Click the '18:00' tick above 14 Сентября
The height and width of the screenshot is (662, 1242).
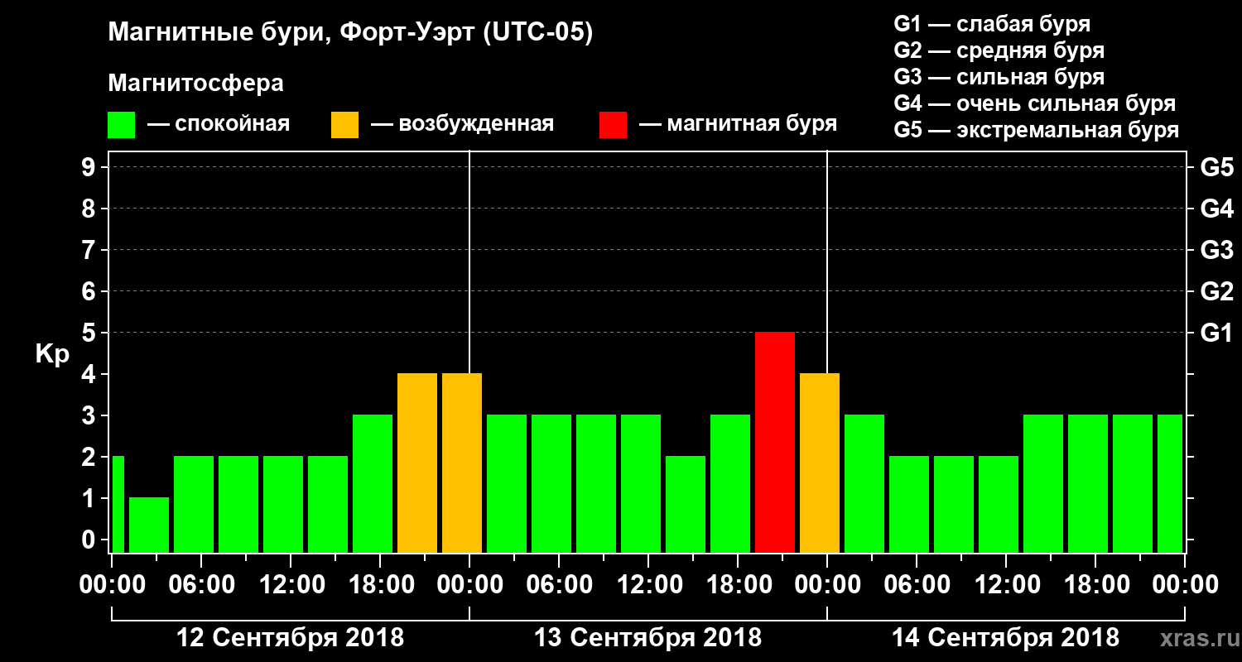(x=1095, y=584)
